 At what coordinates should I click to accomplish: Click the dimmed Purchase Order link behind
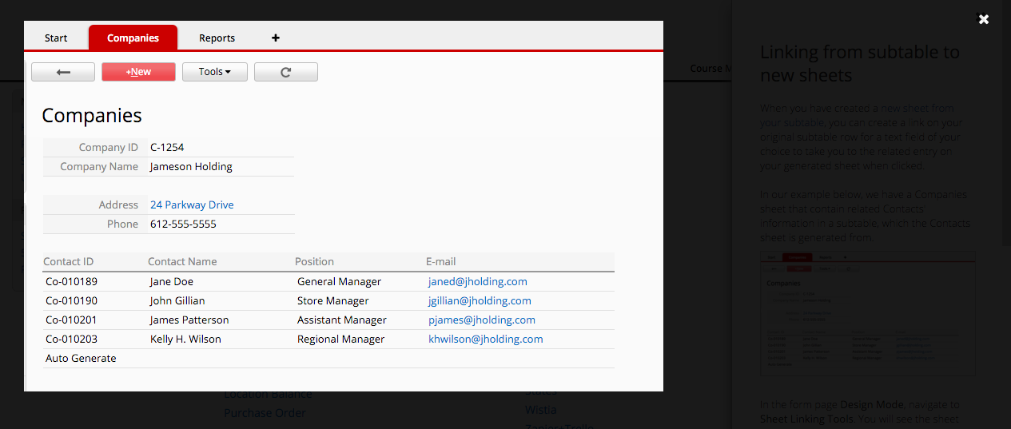coord(265,413)
